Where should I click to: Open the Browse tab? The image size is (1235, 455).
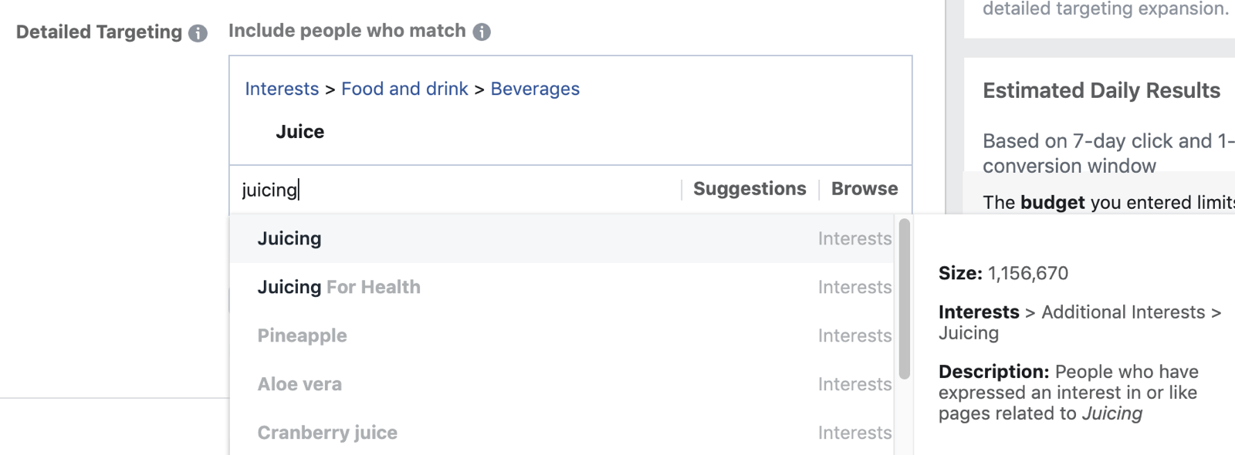864,189
